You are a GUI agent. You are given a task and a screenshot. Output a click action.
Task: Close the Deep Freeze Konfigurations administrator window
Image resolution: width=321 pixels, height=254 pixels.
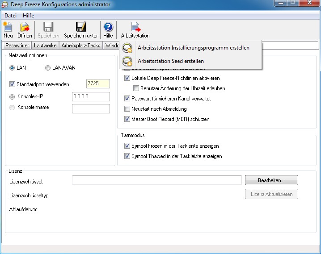pos(309,3)
